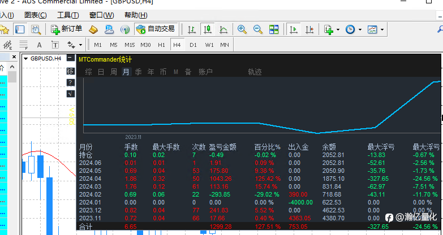This screenshot has width=443, height=235.
Task: Click the √ check button on panel
Action: [70, 94]
